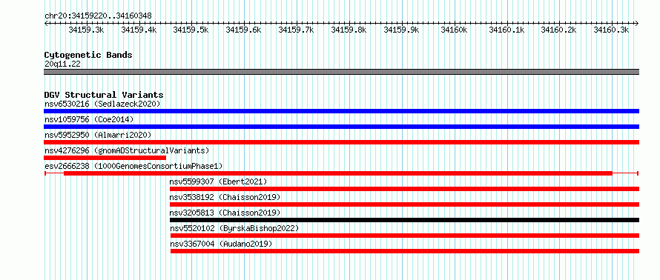Click the 34159.9k ruler tick label
Image resolution: width=660 pixels, height=280 pixels.
(x=401, y=30)
